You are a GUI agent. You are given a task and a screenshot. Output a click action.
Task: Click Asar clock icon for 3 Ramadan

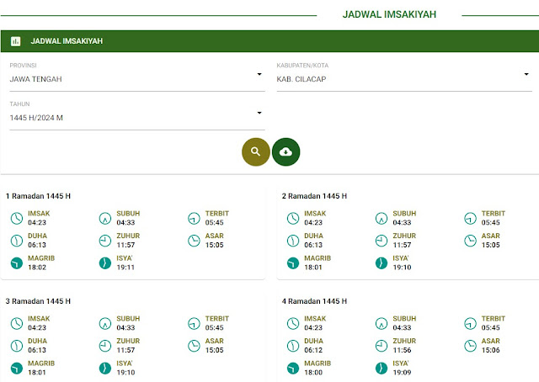pos(194,346)
